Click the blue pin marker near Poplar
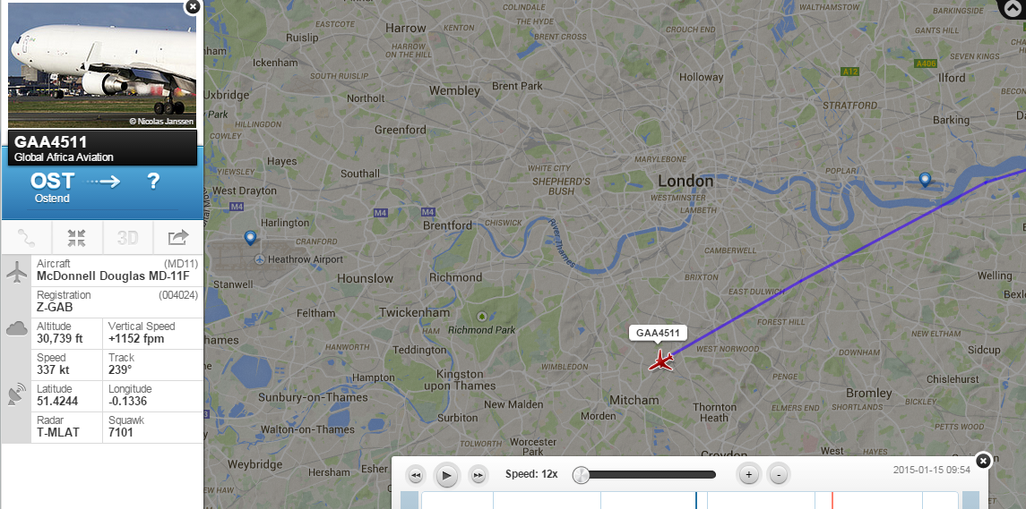Viewport: 1026px width, 509px height. 925,180
